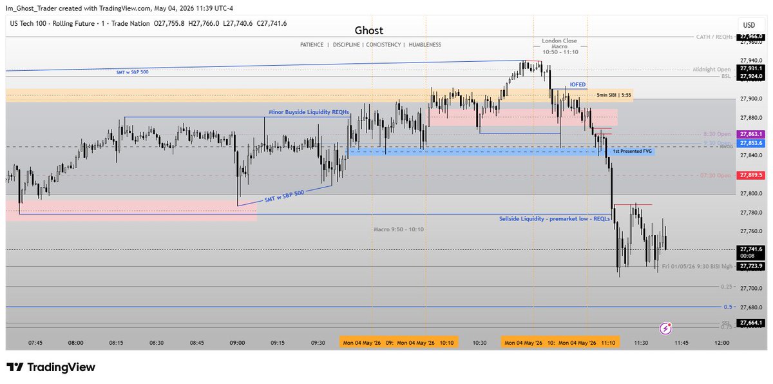
Task: Select the orange 5min SIBI zone
Action: tap(320, 95)
